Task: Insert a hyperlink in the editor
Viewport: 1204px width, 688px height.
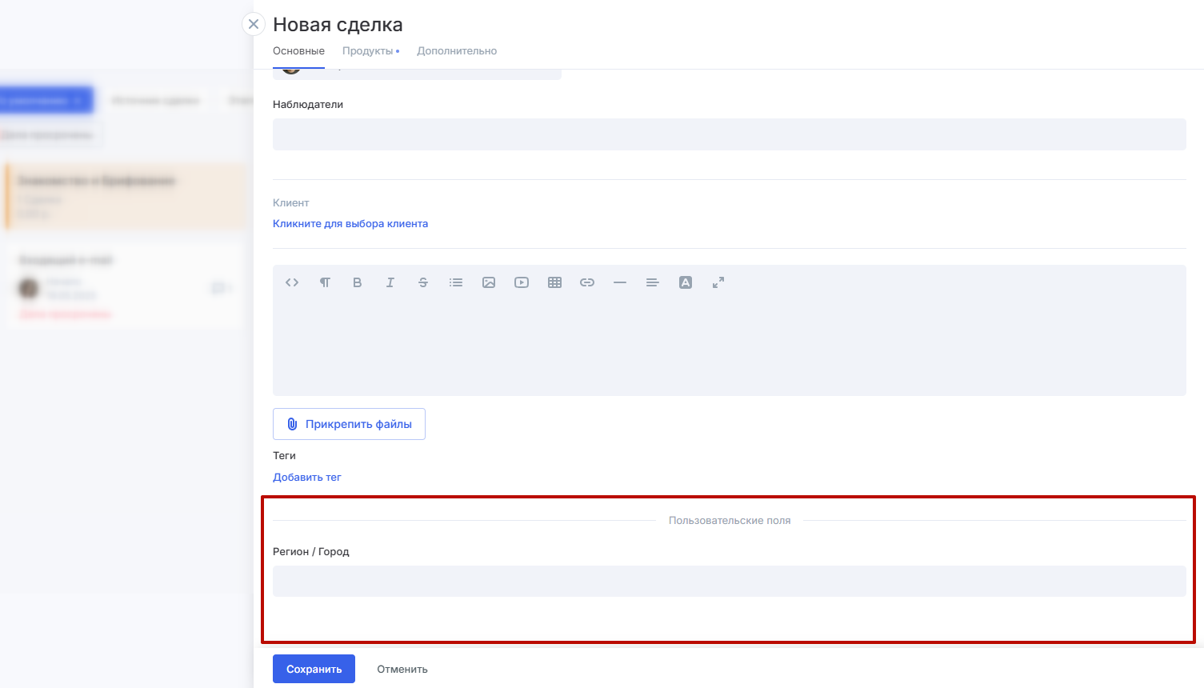Action: (x=587, y=282)
